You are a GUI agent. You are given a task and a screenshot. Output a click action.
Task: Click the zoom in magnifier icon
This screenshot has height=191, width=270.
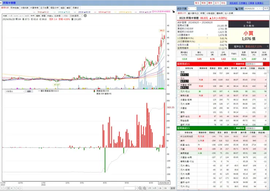coord(144,188)
